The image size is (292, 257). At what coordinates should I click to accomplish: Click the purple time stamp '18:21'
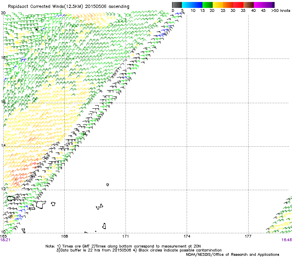(5, 240)
